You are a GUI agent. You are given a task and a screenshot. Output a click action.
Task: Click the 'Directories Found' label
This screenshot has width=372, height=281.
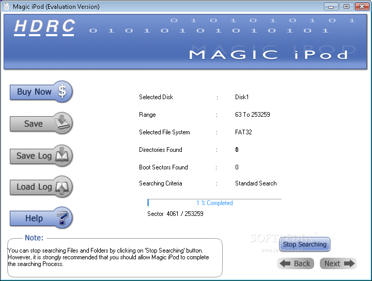(x=161, y=150)
